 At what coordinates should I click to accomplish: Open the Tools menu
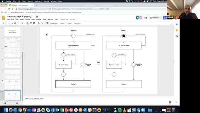[44, 19]
